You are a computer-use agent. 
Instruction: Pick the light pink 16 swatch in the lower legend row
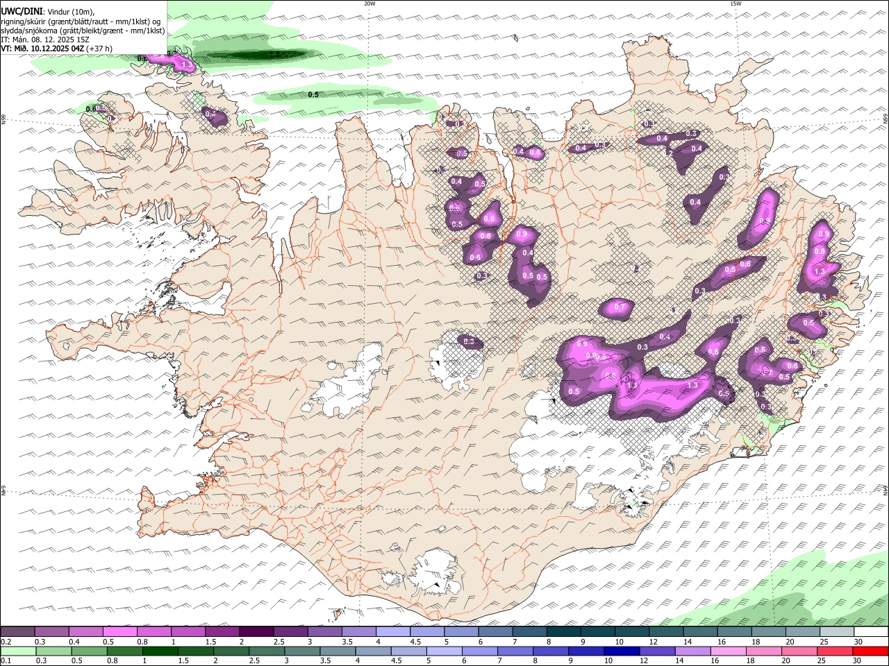[728, 651]
